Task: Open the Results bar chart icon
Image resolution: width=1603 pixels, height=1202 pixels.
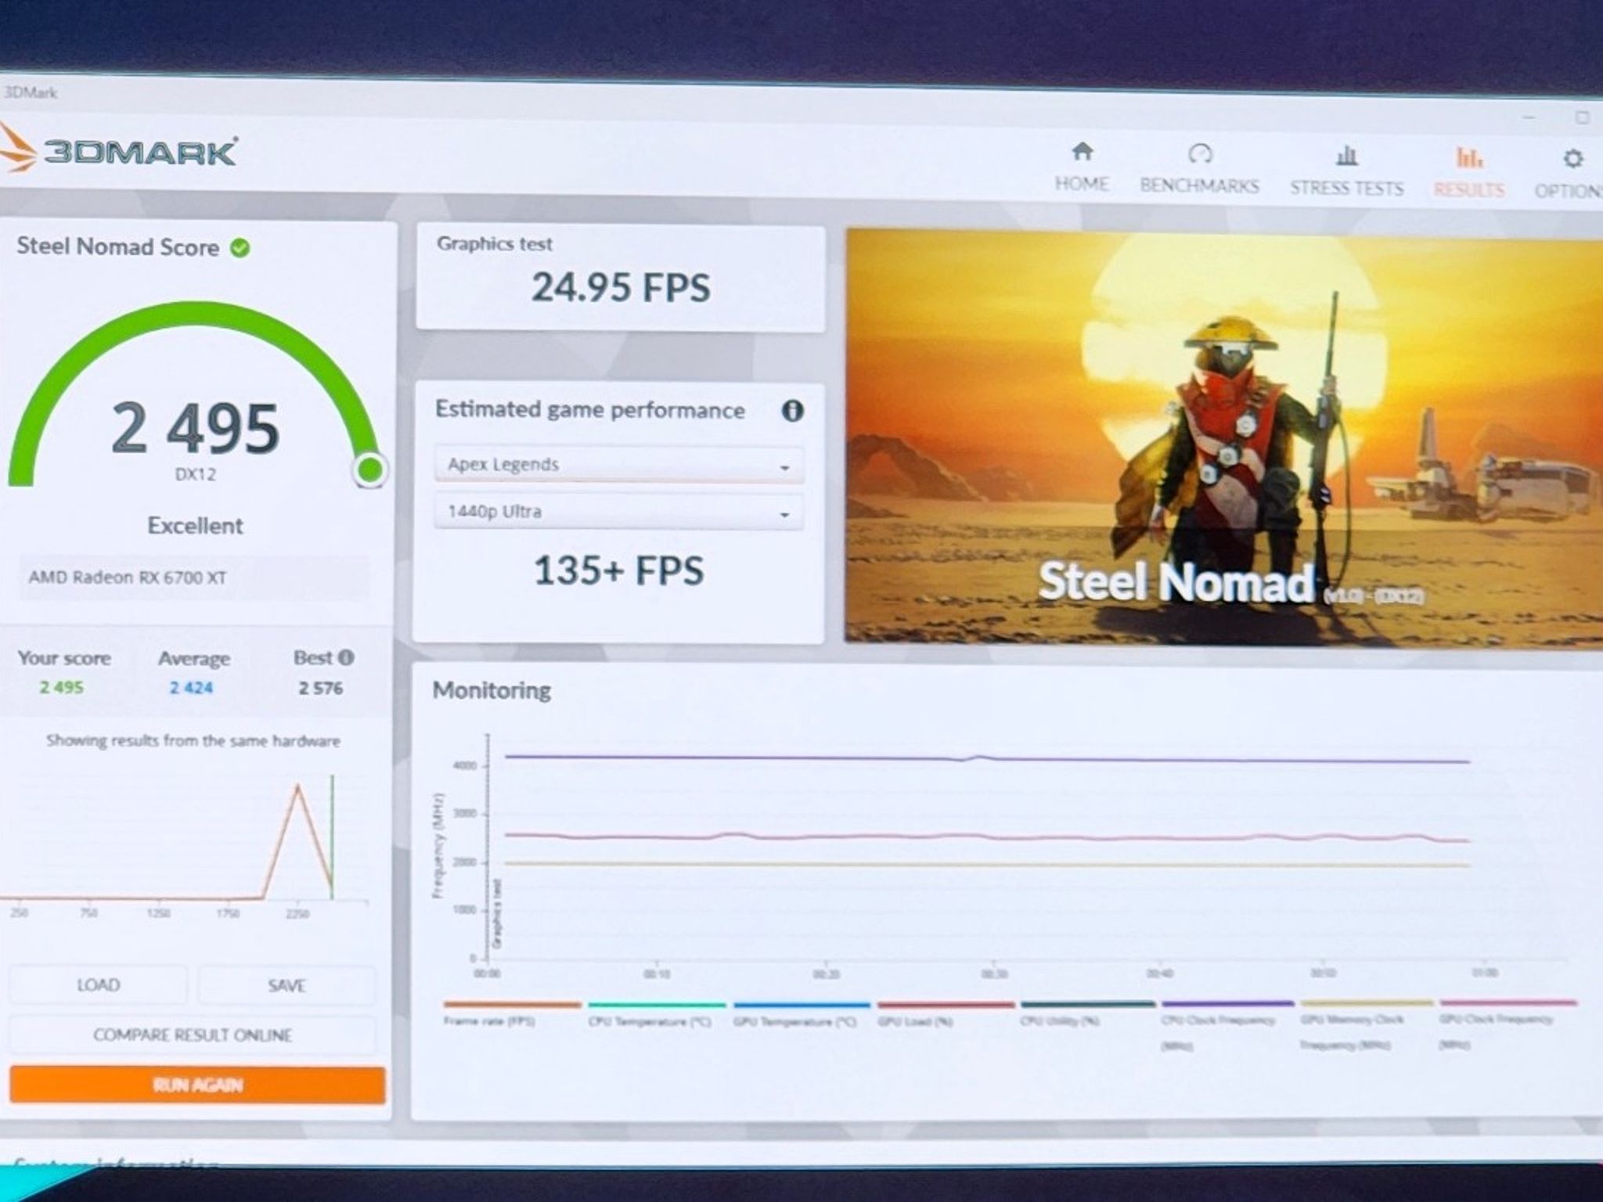Action: (1469, 158)
